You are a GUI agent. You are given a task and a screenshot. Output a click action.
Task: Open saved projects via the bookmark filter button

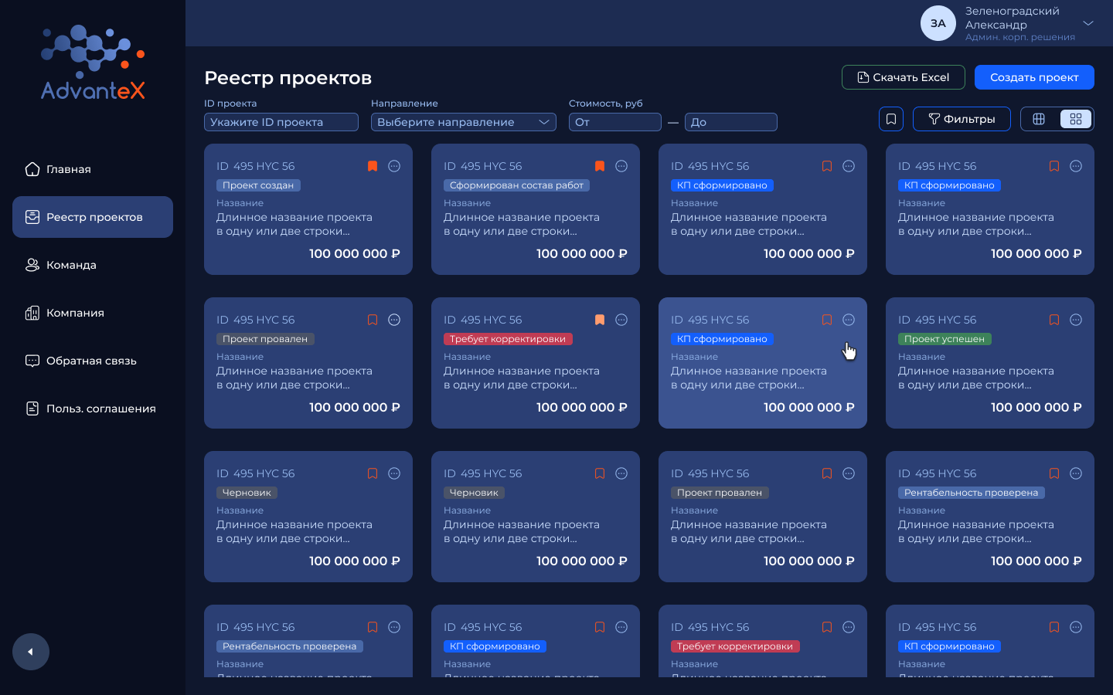click(x=891, y=119)
